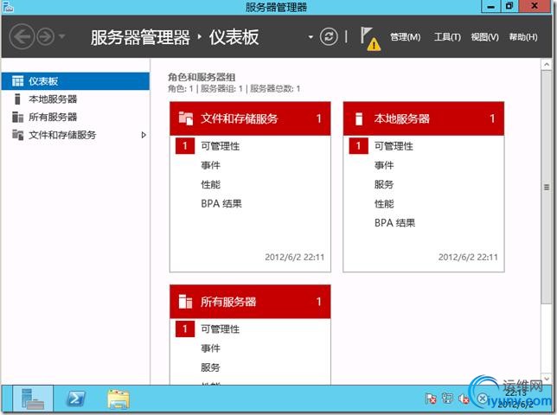The height and width of the screenshot is (415, 557).
Task: Click the 文件和存储服务 sidebar icon
Action: coord(18,135)
